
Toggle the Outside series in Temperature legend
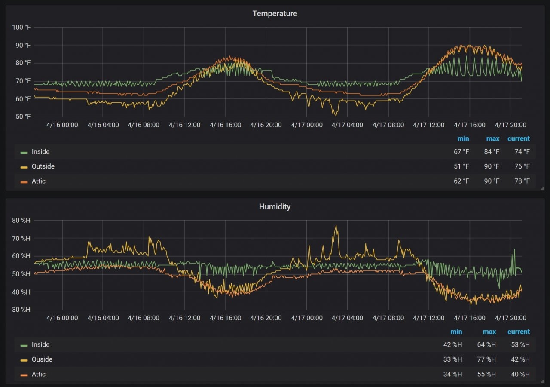43,166
